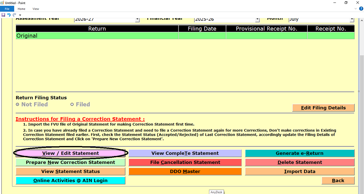This screenshot has height=194, width=364.
Task: Click the Save icon in quick access toolbar
Action: (3, 15)
